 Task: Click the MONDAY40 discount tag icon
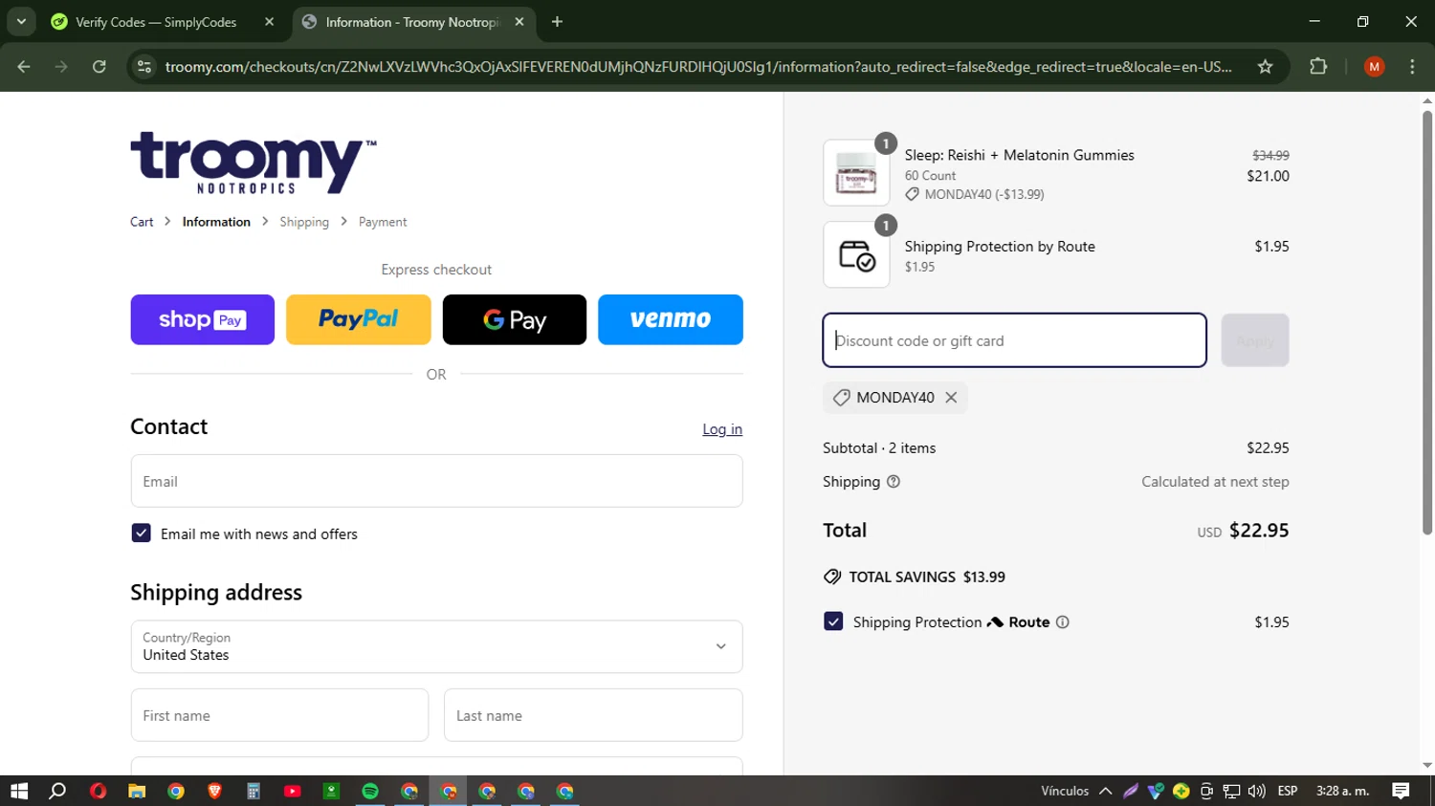click(841, 398)
